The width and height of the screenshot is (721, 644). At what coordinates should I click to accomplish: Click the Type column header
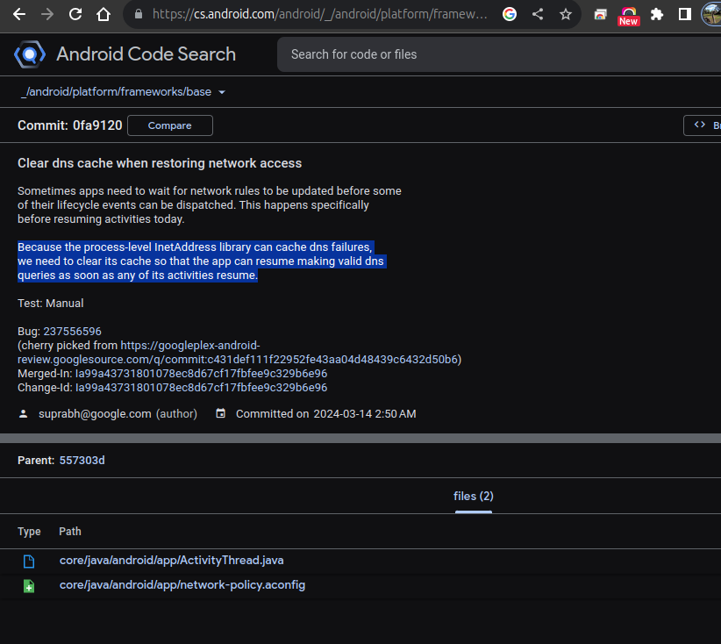29,532
